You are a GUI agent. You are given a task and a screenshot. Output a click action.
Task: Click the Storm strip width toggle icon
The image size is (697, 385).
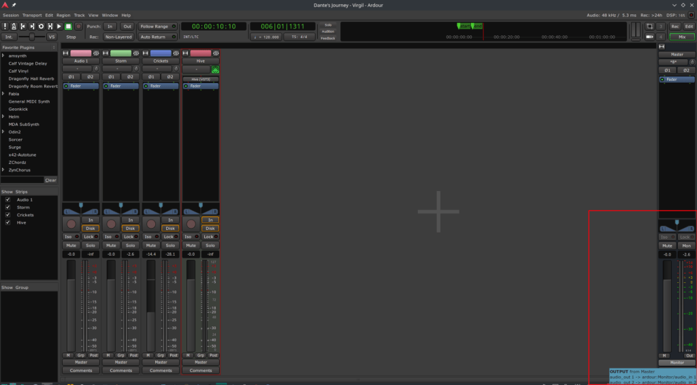(106, 53)
